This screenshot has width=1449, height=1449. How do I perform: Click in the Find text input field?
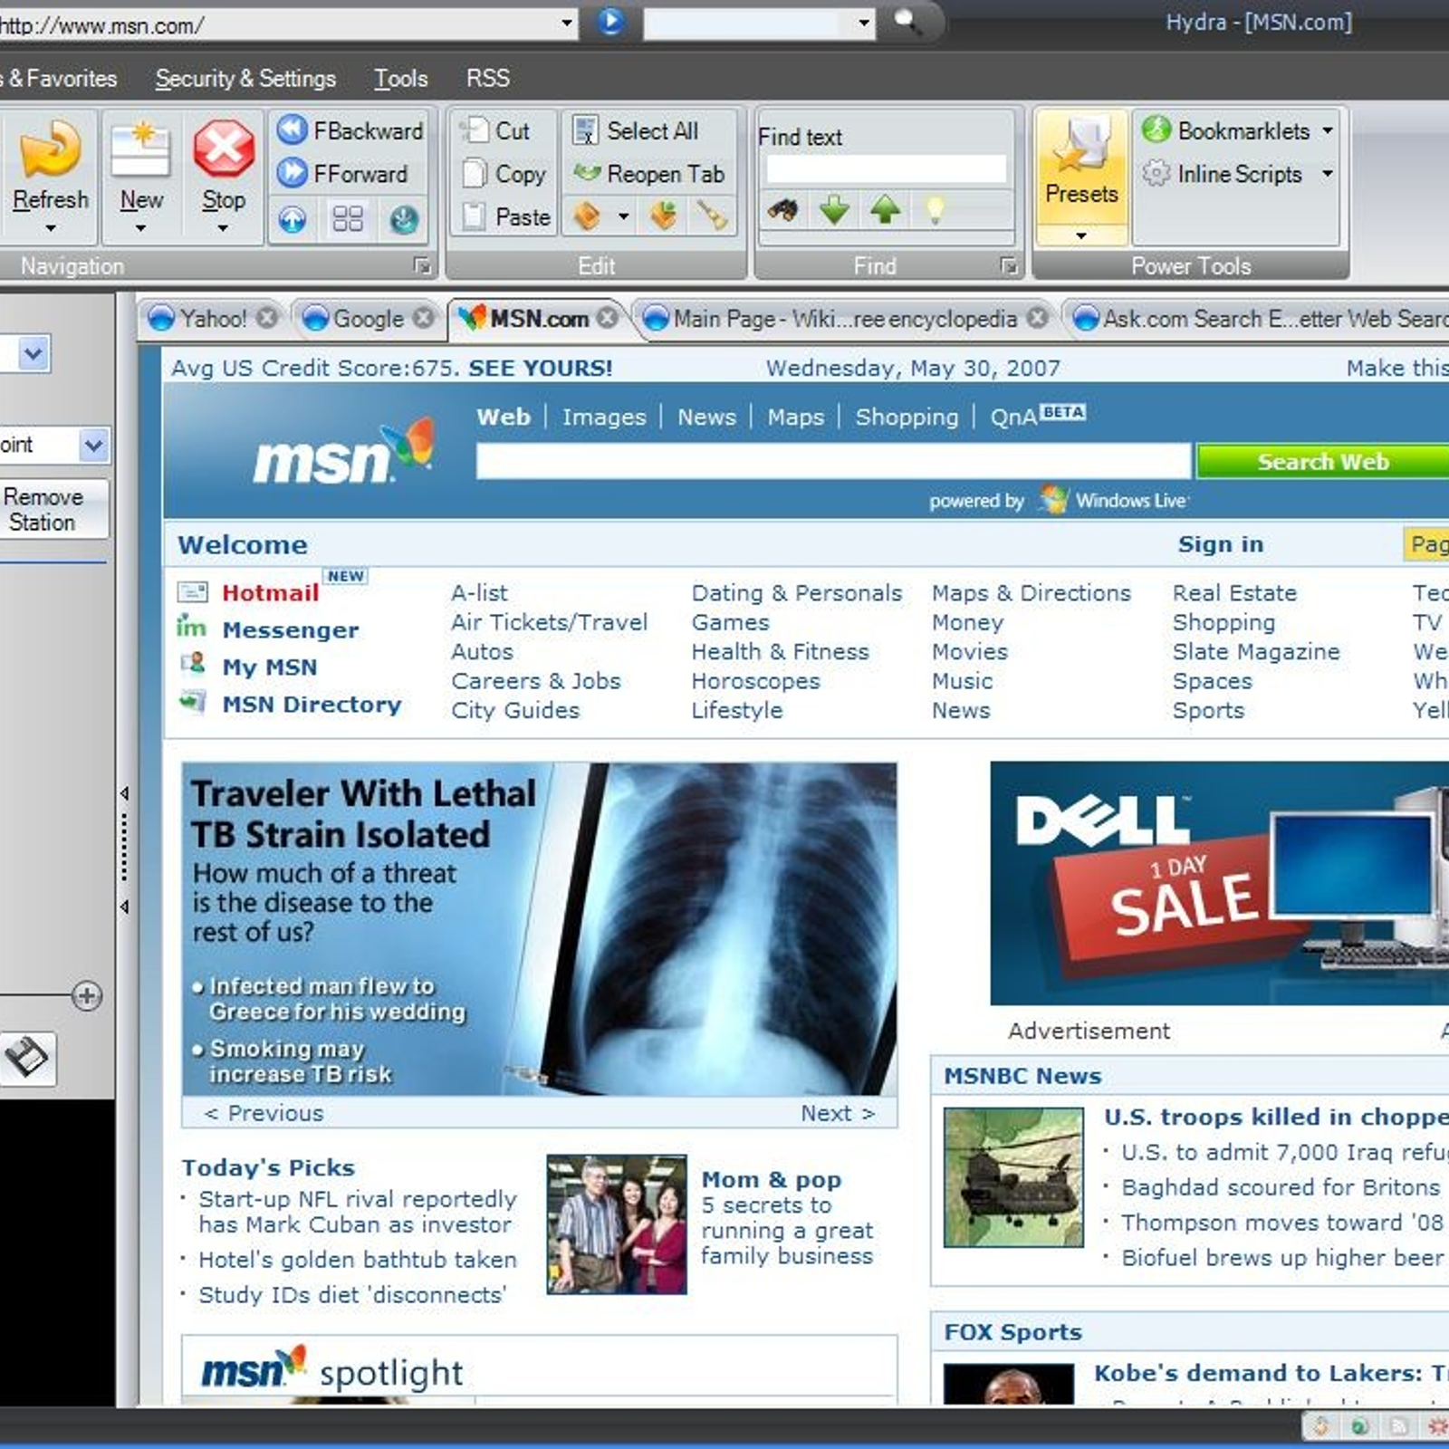[886, 168]
